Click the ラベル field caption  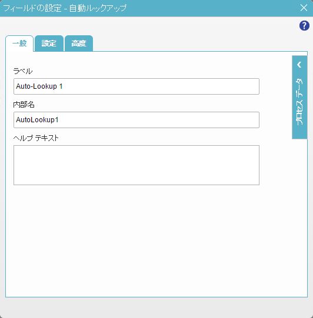(x=23, y=71)
